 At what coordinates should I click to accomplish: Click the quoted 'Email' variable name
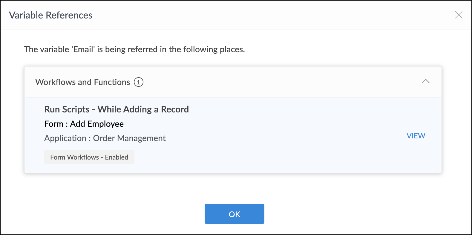[83, 49]
